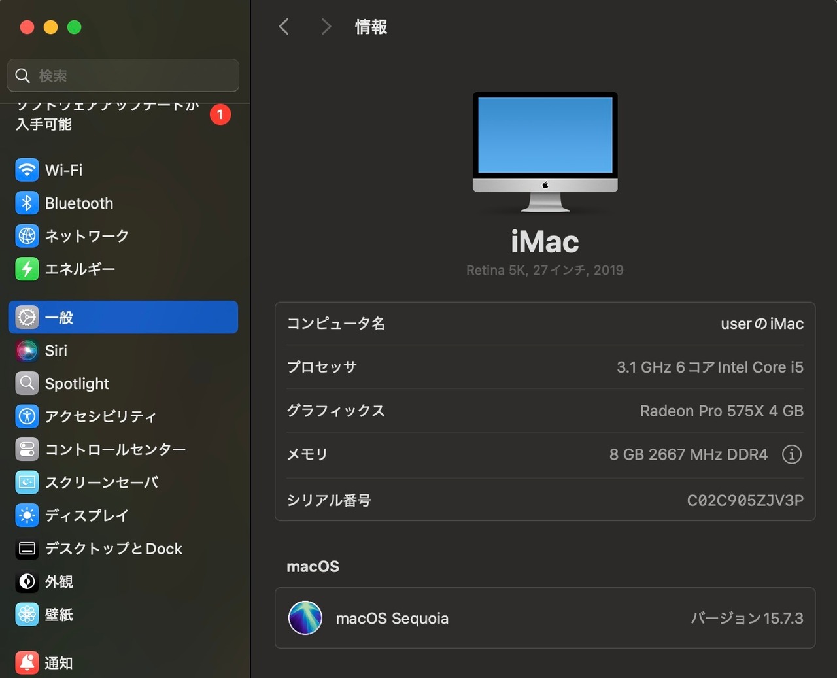Image resolution: width=837 pixels, height=678 pixels.
Task: Select 壁紙 label in sidebar
Action: 59,615
